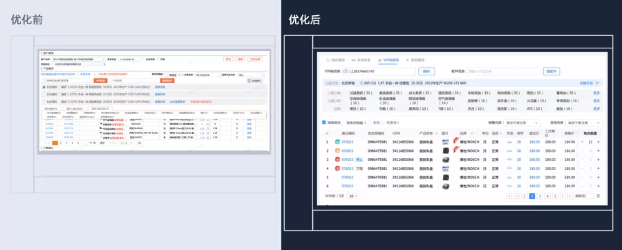This screenshot has width=622, height=250.
Task: Open the product thumbnail in row 3
Action: click(446, 160)
